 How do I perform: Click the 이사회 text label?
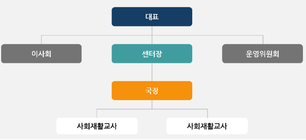[x=41, y=54]
